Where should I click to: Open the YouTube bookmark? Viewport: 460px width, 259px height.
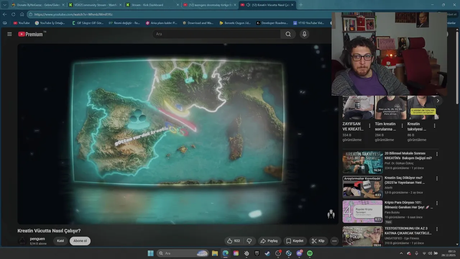[22, 23]
